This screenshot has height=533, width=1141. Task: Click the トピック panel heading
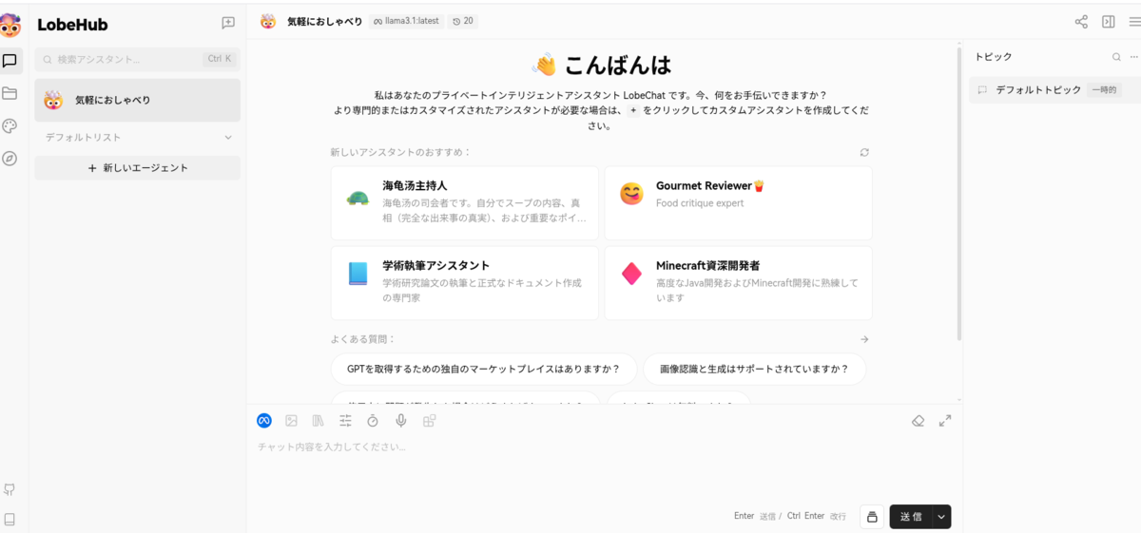994,57
